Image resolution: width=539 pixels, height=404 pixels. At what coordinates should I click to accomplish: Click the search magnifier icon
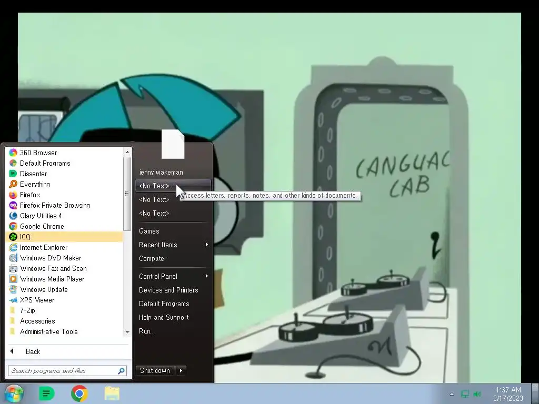coord(122,371)
